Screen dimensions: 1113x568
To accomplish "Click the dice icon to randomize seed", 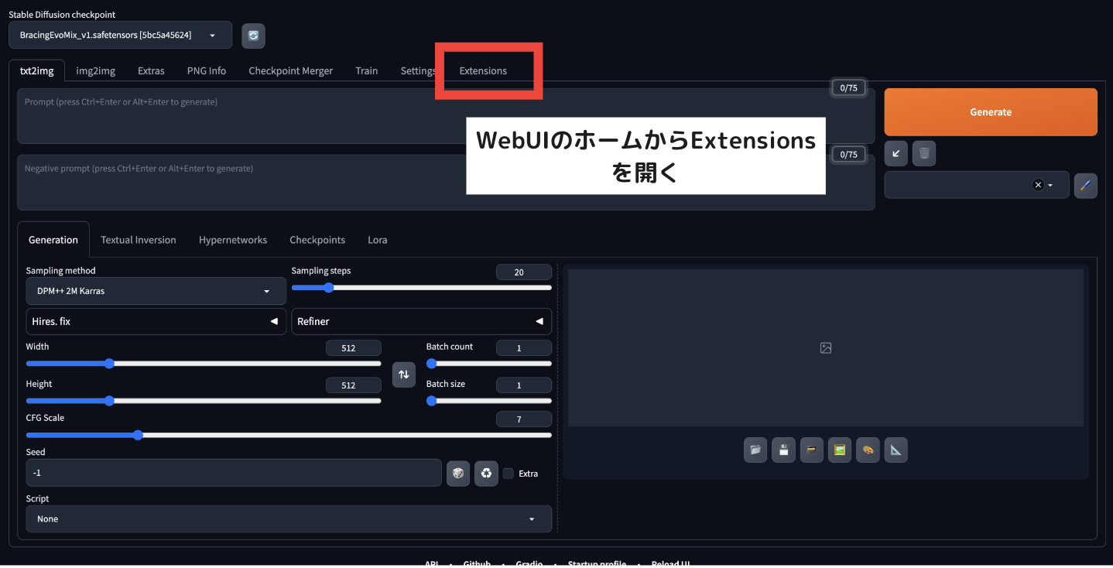I will pyautogui.click(x=458, y=473).
